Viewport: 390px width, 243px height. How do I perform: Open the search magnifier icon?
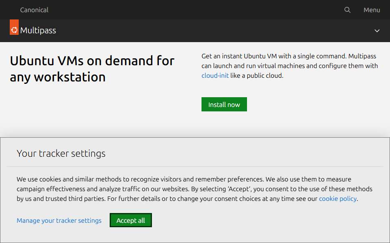click(347, 10)
